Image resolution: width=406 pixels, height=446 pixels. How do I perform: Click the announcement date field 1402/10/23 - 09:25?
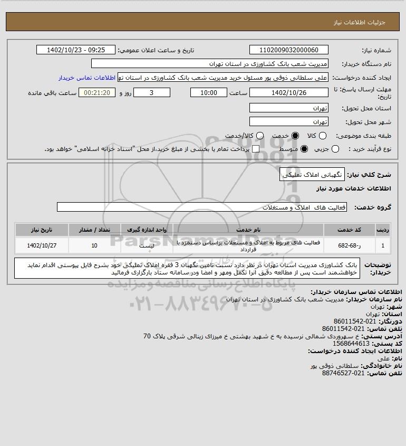point(76,50)
